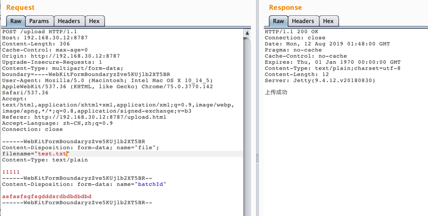Switch to the Request Raw tab
This screenshot has height=216, width=428.
coord(16,21)
